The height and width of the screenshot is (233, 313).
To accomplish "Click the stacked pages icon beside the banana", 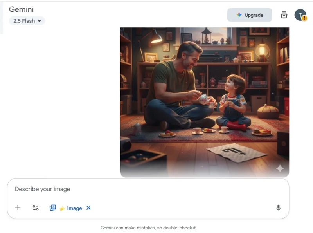I will click(x=53, y=208).
